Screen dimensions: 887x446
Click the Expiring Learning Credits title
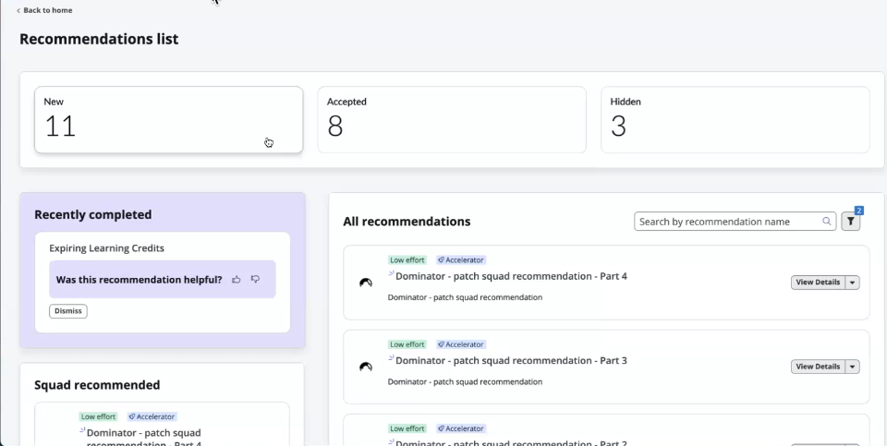point(106,248)
